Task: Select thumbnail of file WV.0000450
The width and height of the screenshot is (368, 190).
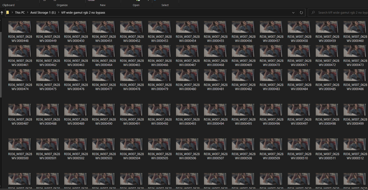Action: [76, 27]
